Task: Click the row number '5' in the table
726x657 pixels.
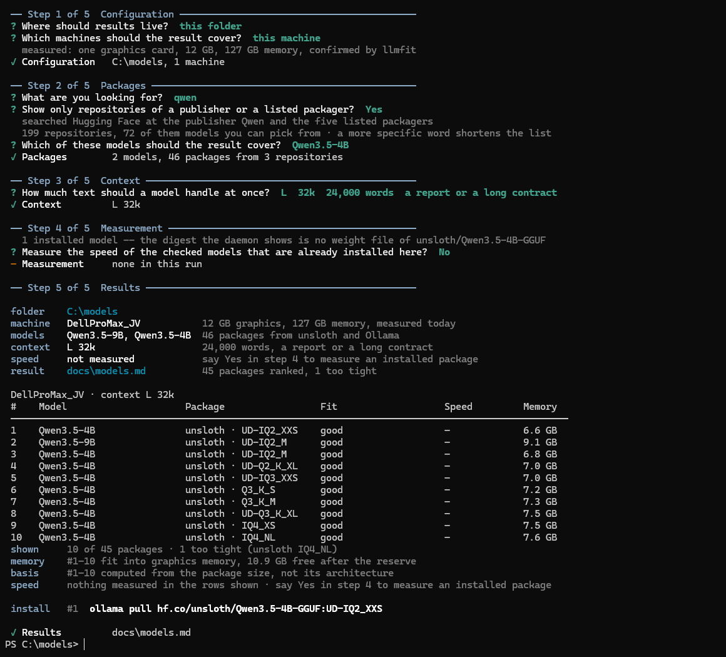Action: [x=13, y=478]
